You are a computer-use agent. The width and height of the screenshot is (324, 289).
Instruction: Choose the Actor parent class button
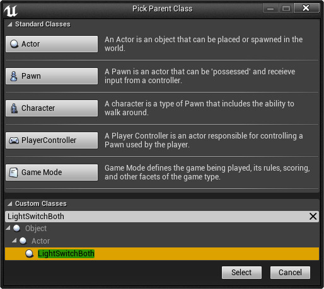coord(52,44)
